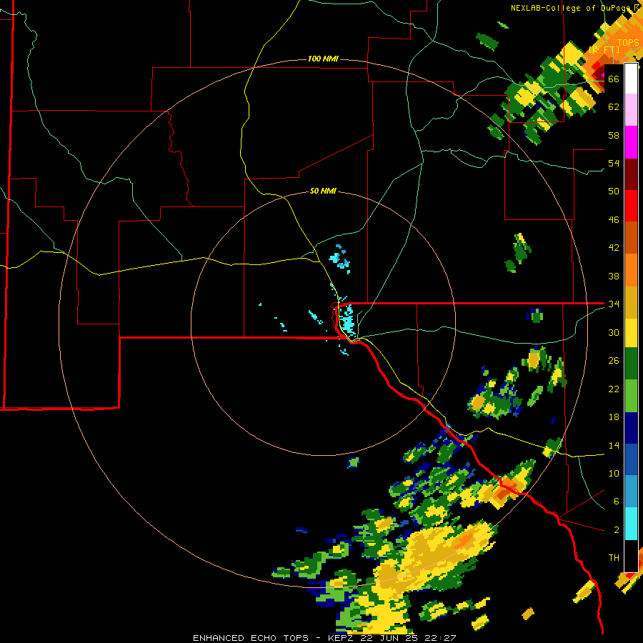The image size is (643, 643).
Task: Click the 42 legend value
Action: 614,248
